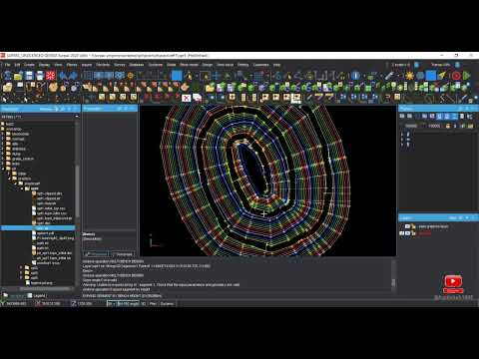Click the red circle record macro icon
This screenshot has height=359, width=479.
click(x=456, y=76)
